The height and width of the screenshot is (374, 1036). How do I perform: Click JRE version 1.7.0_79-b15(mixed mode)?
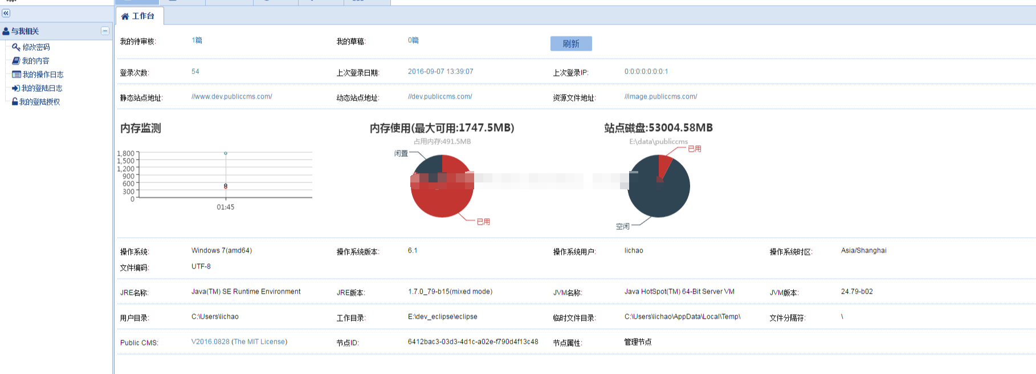[x=450, y=292]
